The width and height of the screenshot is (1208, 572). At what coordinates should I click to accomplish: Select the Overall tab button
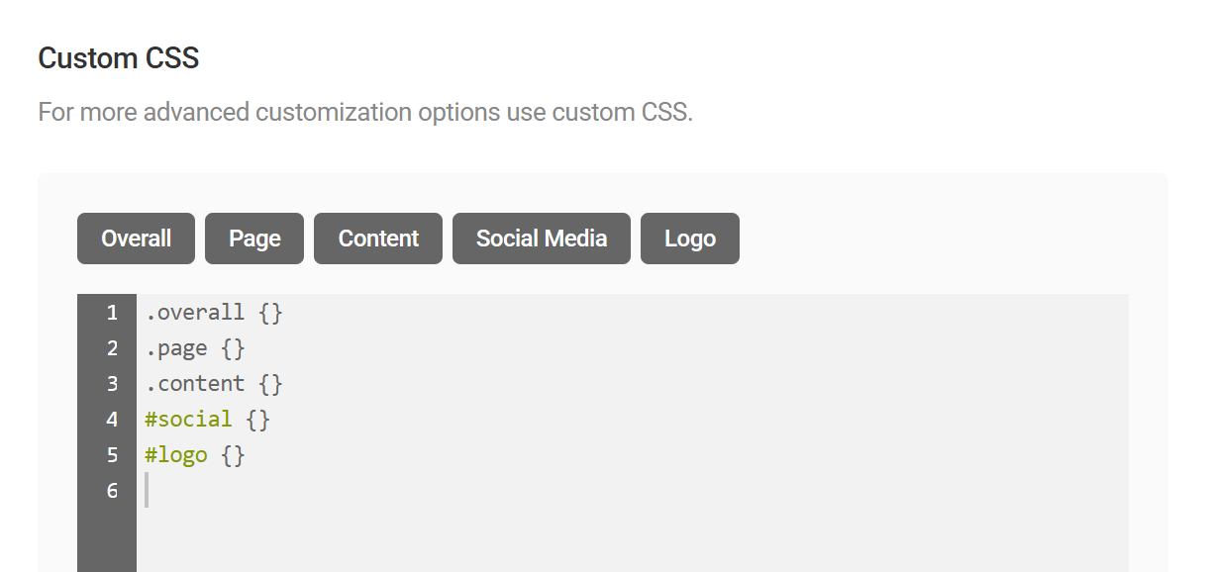click(136, 238)
